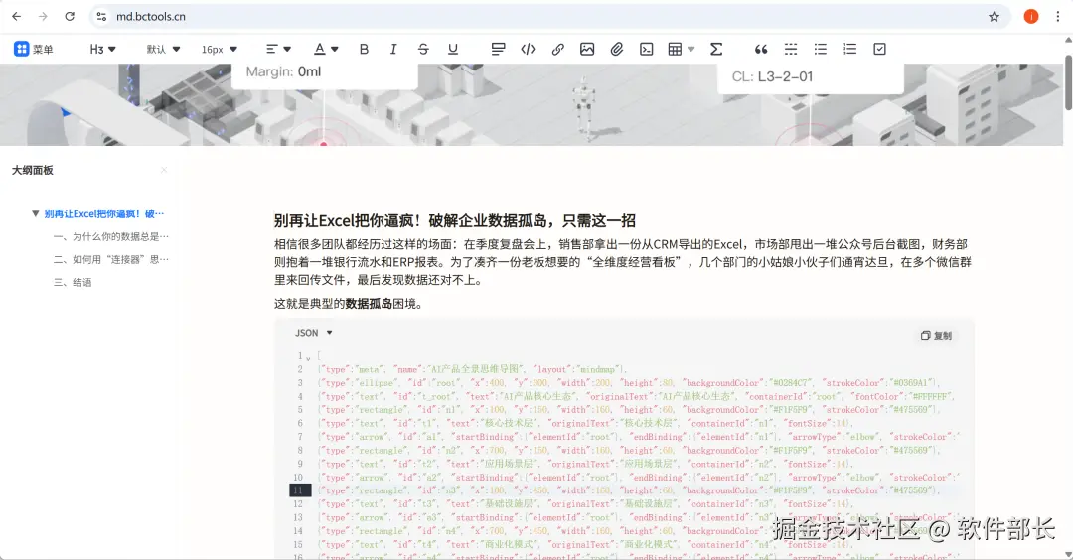Click the article title heading text

coord(454,220)
